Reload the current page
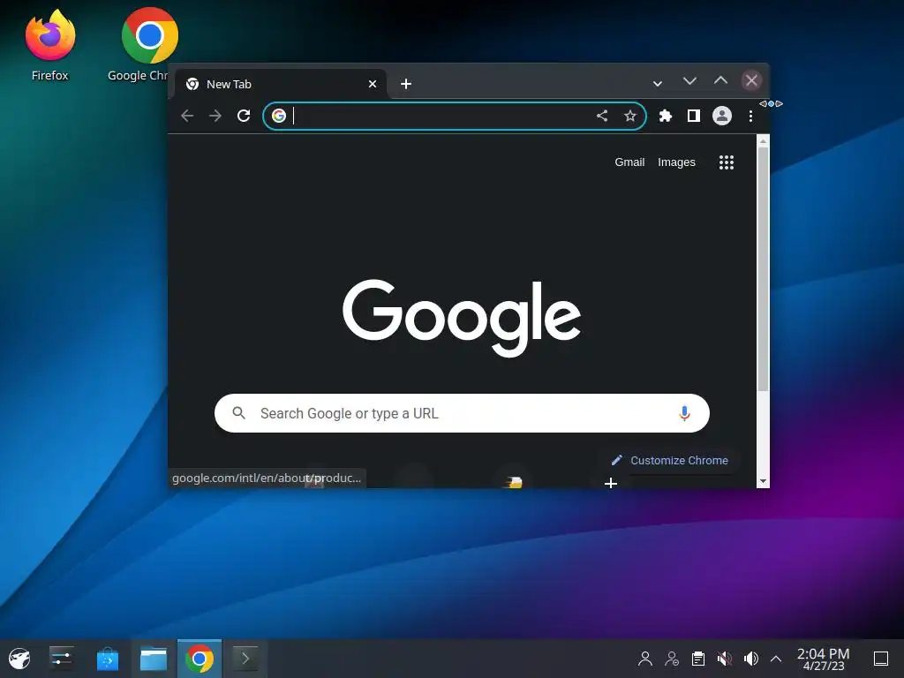Viewport: 904px width, 678px height. coord(244,116)
